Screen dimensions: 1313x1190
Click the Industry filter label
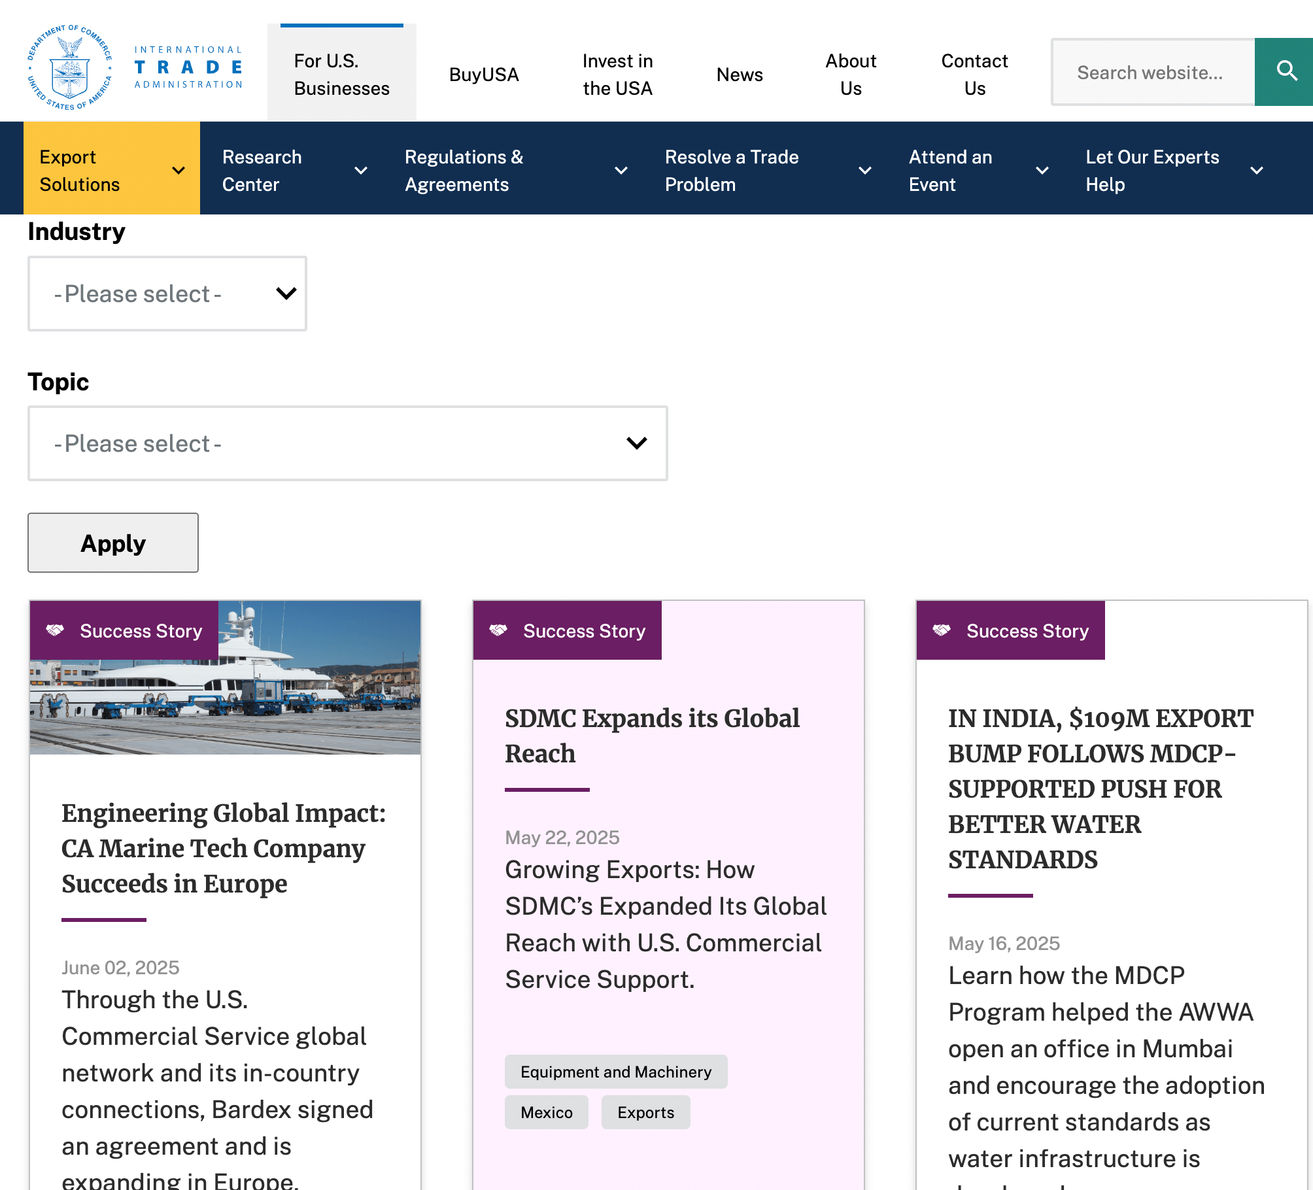pos(77,232)
